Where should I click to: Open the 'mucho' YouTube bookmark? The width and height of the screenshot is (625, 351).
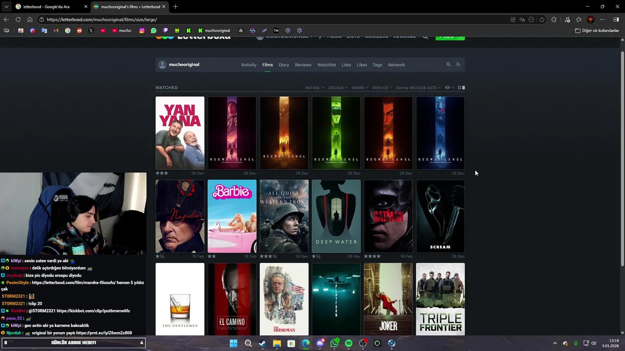(122, 30)
